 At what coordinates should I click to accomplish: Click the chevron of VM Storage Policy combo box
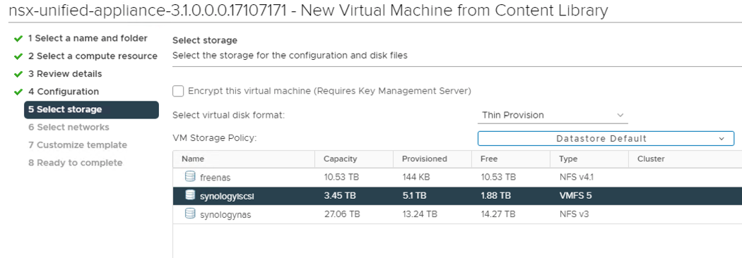722,139
